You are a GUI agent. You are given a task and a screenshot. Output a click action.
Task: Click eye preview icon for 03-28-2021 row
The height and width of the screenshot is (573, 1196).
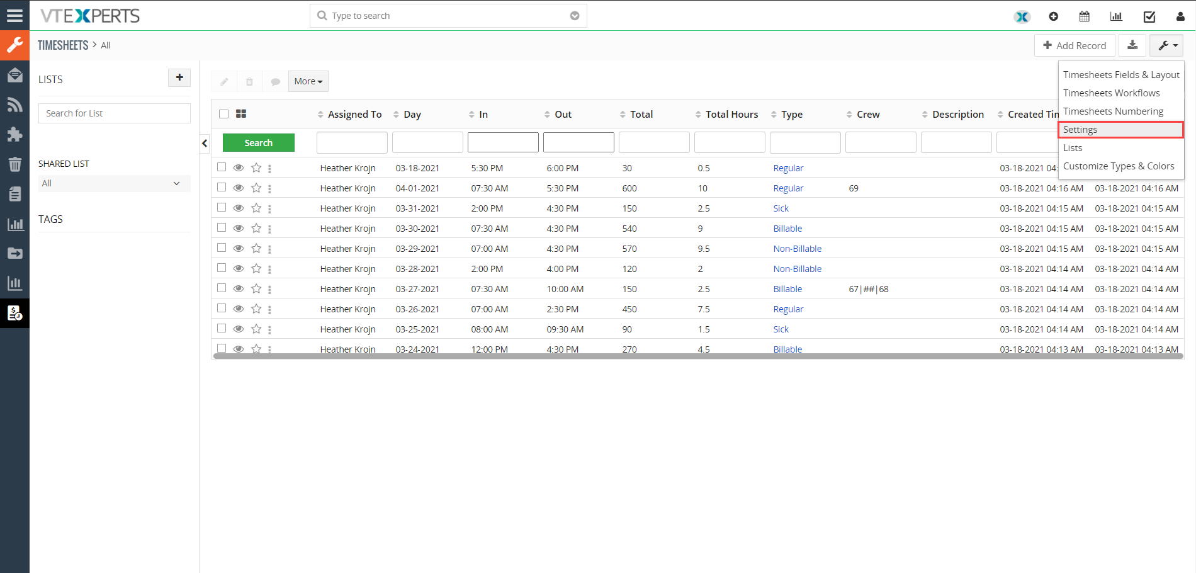(x=239, y=268)
